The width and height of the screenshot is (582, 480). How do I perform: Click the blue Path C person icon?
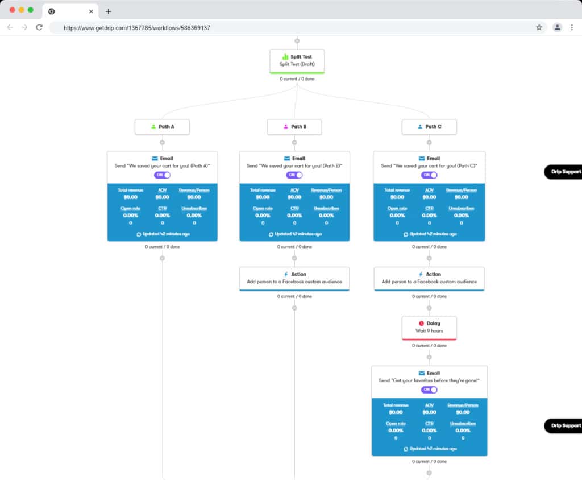[420, 127]
